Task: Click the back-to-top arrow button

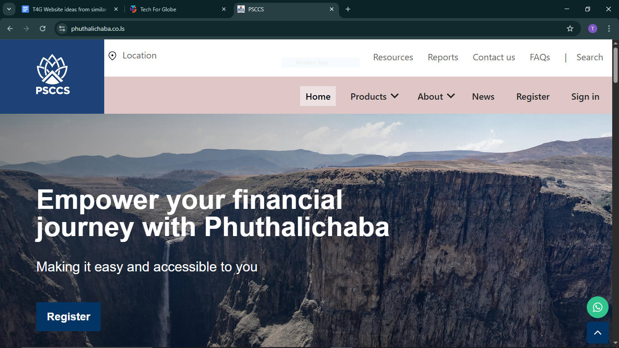Action: [598, 333]
